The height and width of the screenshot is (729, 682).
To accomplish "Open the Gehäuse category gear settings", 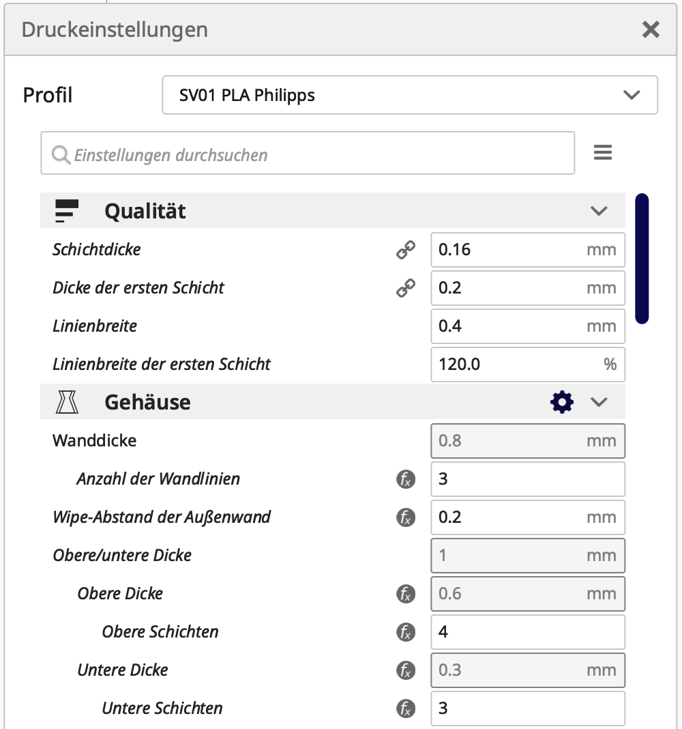I will (x=562, y=401).
